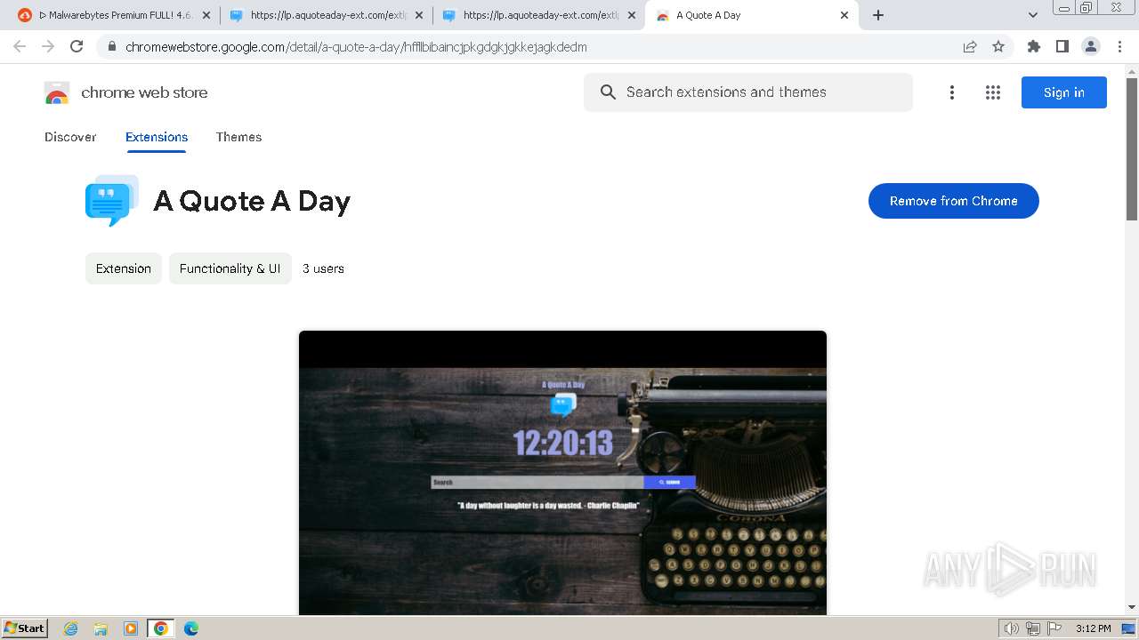This screenshot has width=1139, height=640.
Task: Click the Chrome taskbar icon
Action: tap(161, 628)
